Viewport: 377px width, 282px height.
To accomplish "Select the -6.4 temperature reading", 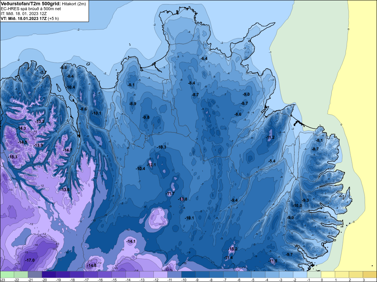I will (204, 58).
